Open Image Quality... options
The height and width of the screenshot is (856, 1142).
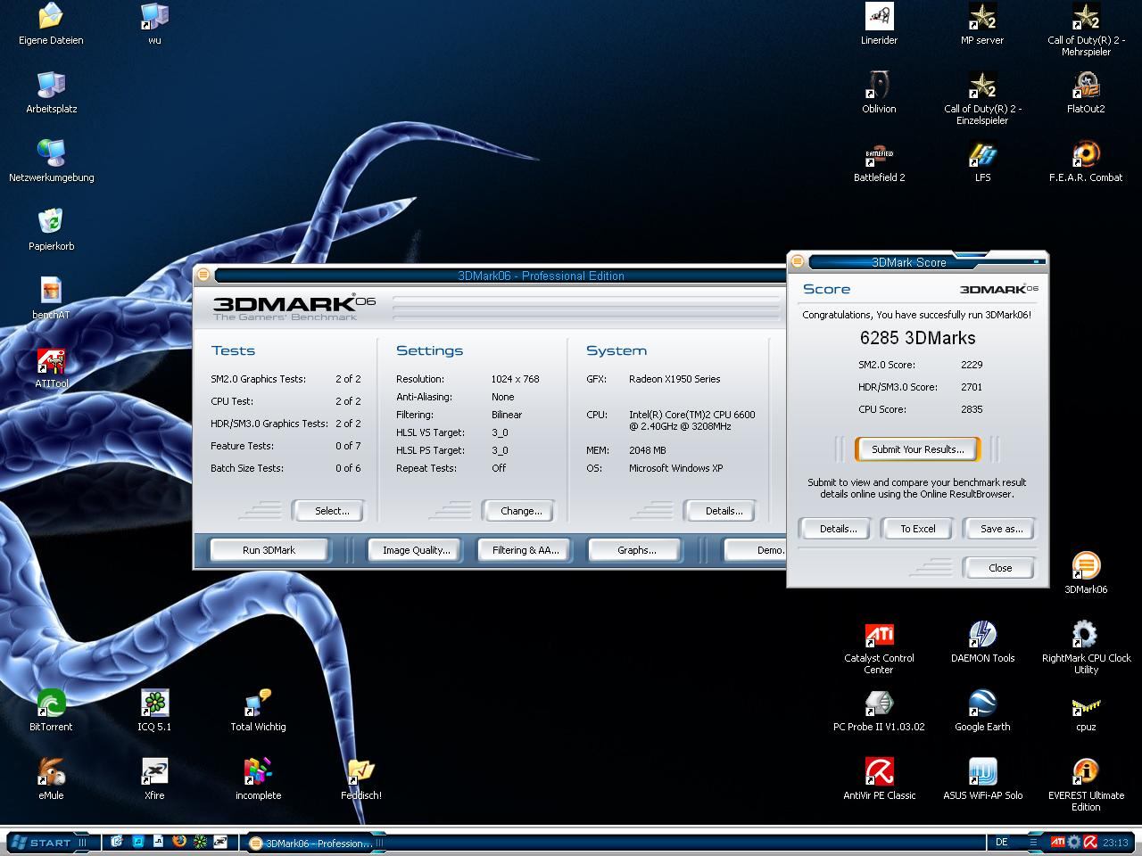tap(416, 550)
